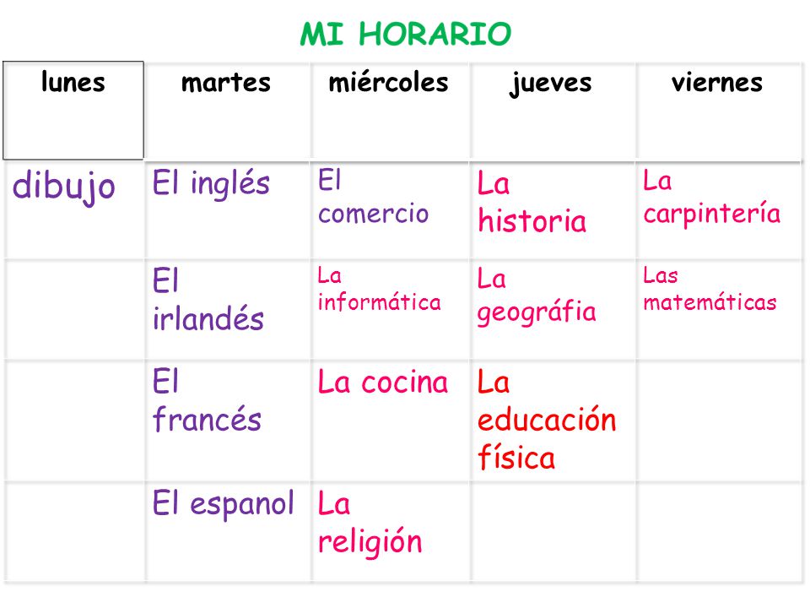Click the La informática cell
Viewport: 810px width, 608px height.
(391, 309)
